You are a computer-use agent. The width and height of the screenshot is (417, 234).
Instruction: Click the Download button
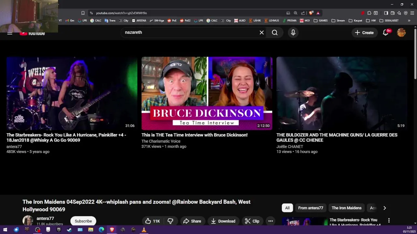(x=223, y=221)
